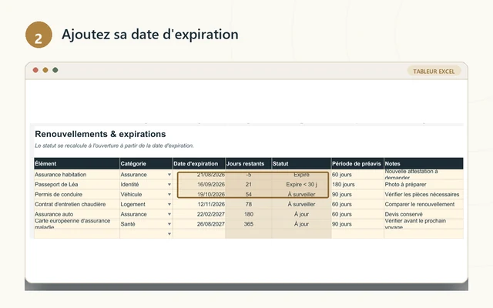Click the Assurance auto cell

pos(77,214)
